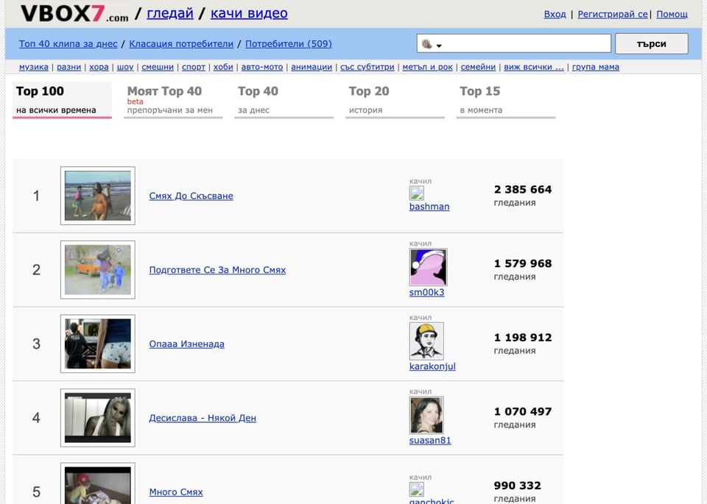Screen dimensions: 707x504
Task: Open karakonjul's avatar picture
Action: point(426,341)
